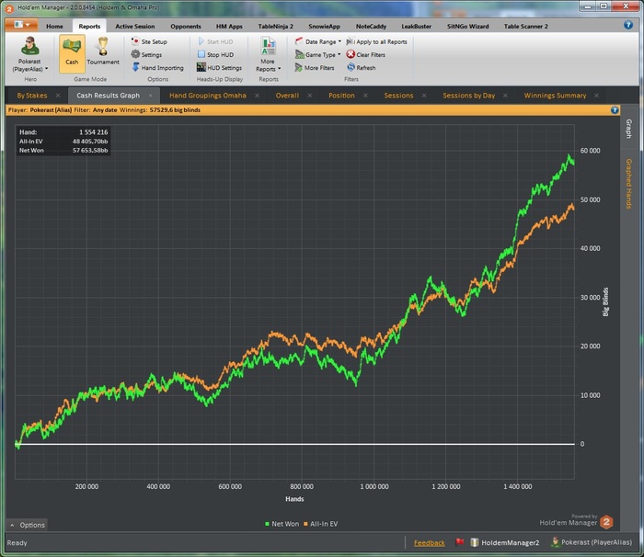The height and width of the screenshot is (557, 644).
Task: Switch to Position report tab
Action: (341, 96)
